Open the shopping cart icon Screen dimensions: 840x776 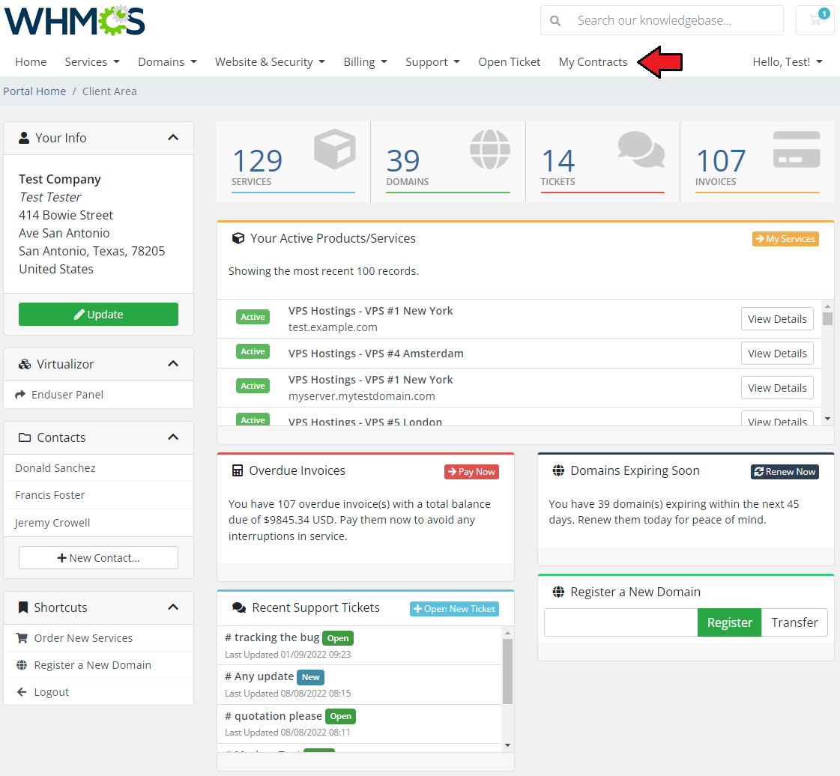coord(815,20)
